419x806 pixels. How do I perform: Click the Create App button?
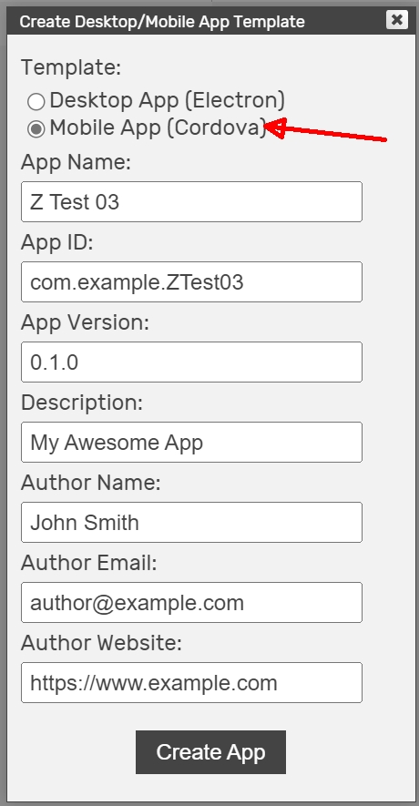pyautogui.click(x=210, y=752)
